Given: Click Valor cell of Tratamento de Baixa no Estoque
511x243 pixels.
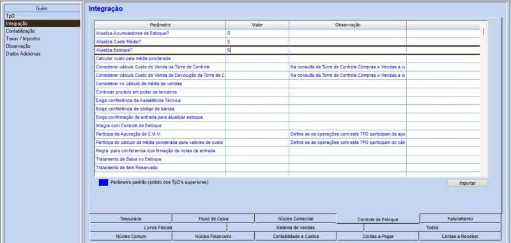Looking at the screenshot, I should coord(257,159).
